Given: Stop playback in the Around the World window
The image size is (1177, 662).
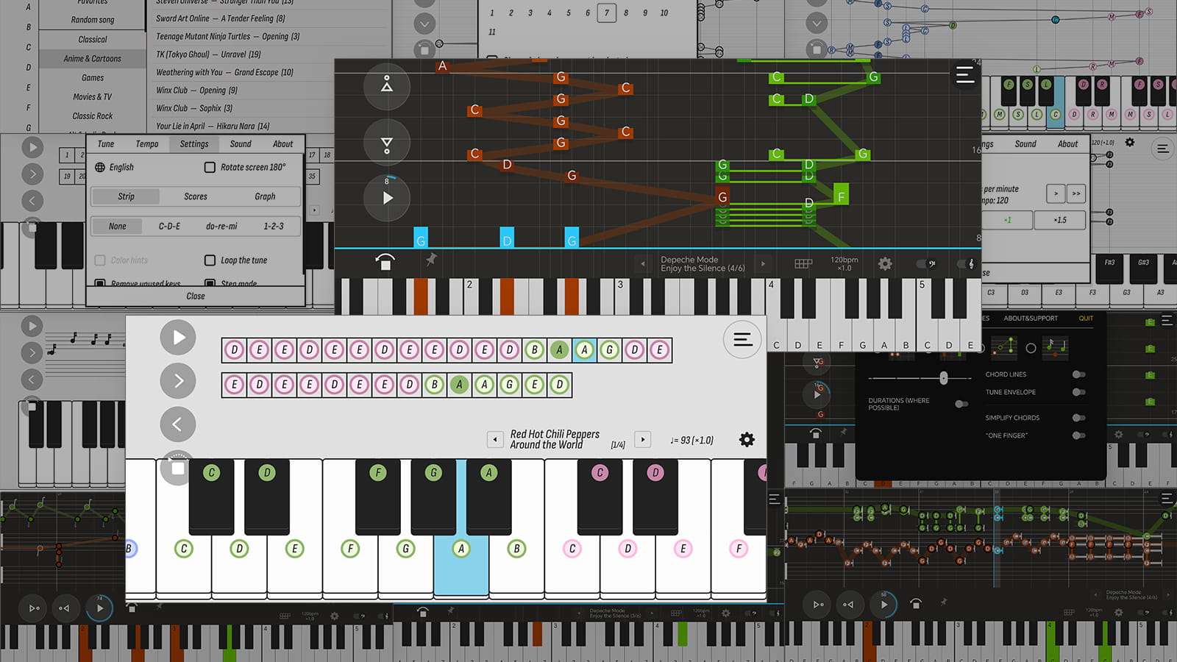Looking at the screenshot, I should point(178,468).
